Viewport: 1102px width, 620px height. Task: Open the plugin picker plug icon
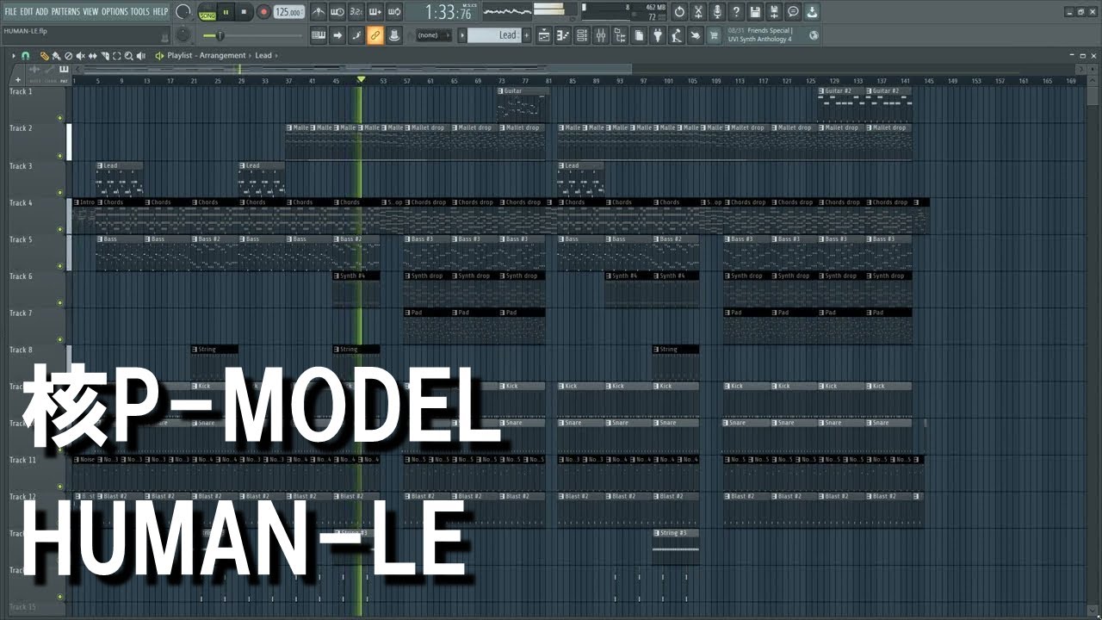point(658,35)
